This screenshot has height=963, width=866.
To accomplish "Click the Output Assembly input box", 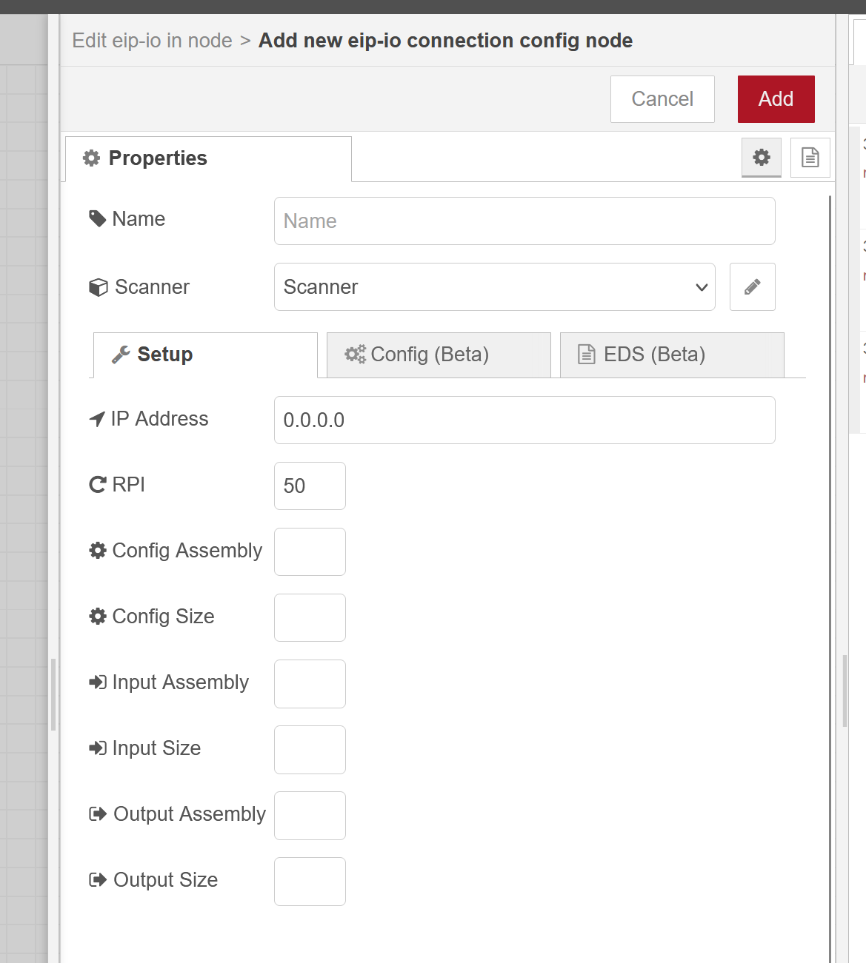I will pos(310,815).
